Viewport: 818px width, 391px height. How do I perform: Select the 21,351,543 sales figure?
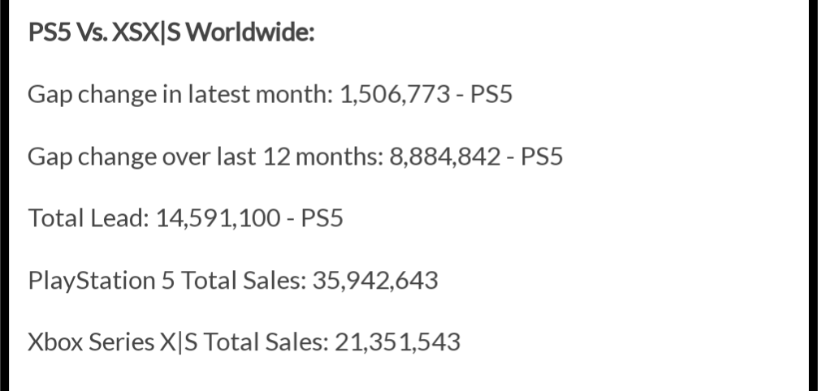coord(397,342)
